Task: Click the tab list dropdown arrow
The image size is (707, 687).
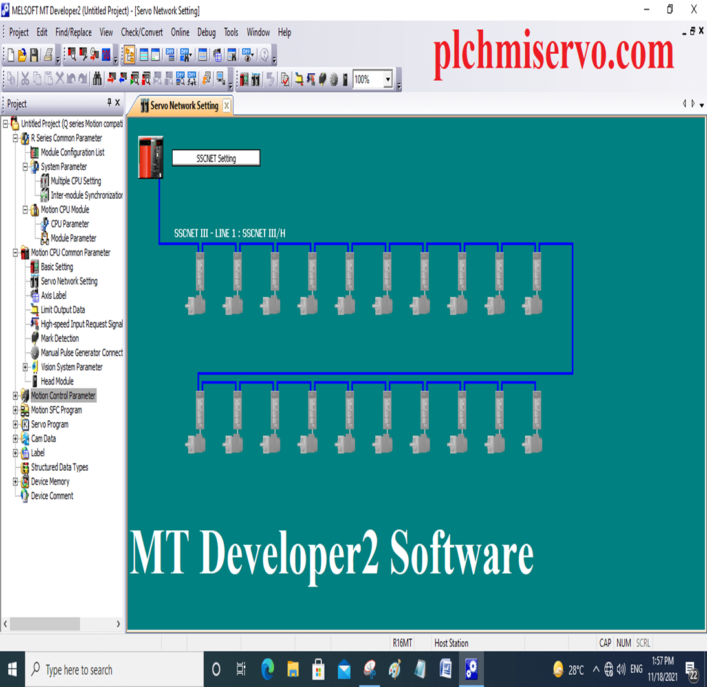Action: (702, 105)
